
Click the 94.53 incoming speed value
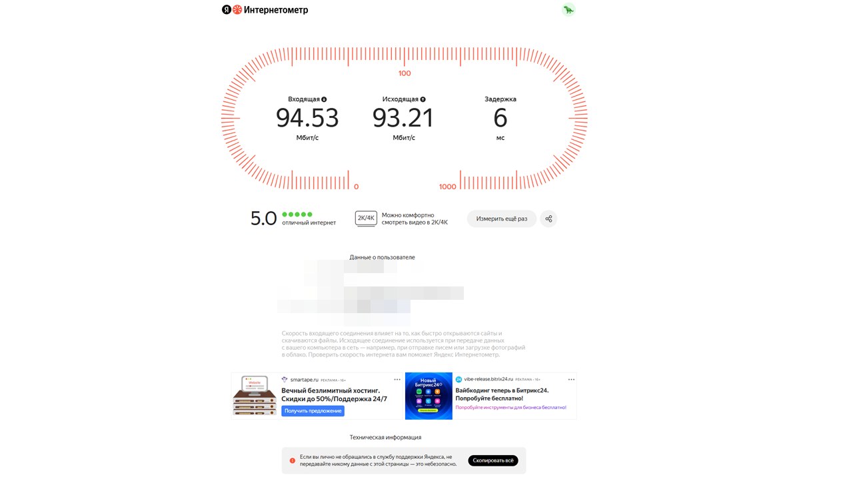pos(307,119)
